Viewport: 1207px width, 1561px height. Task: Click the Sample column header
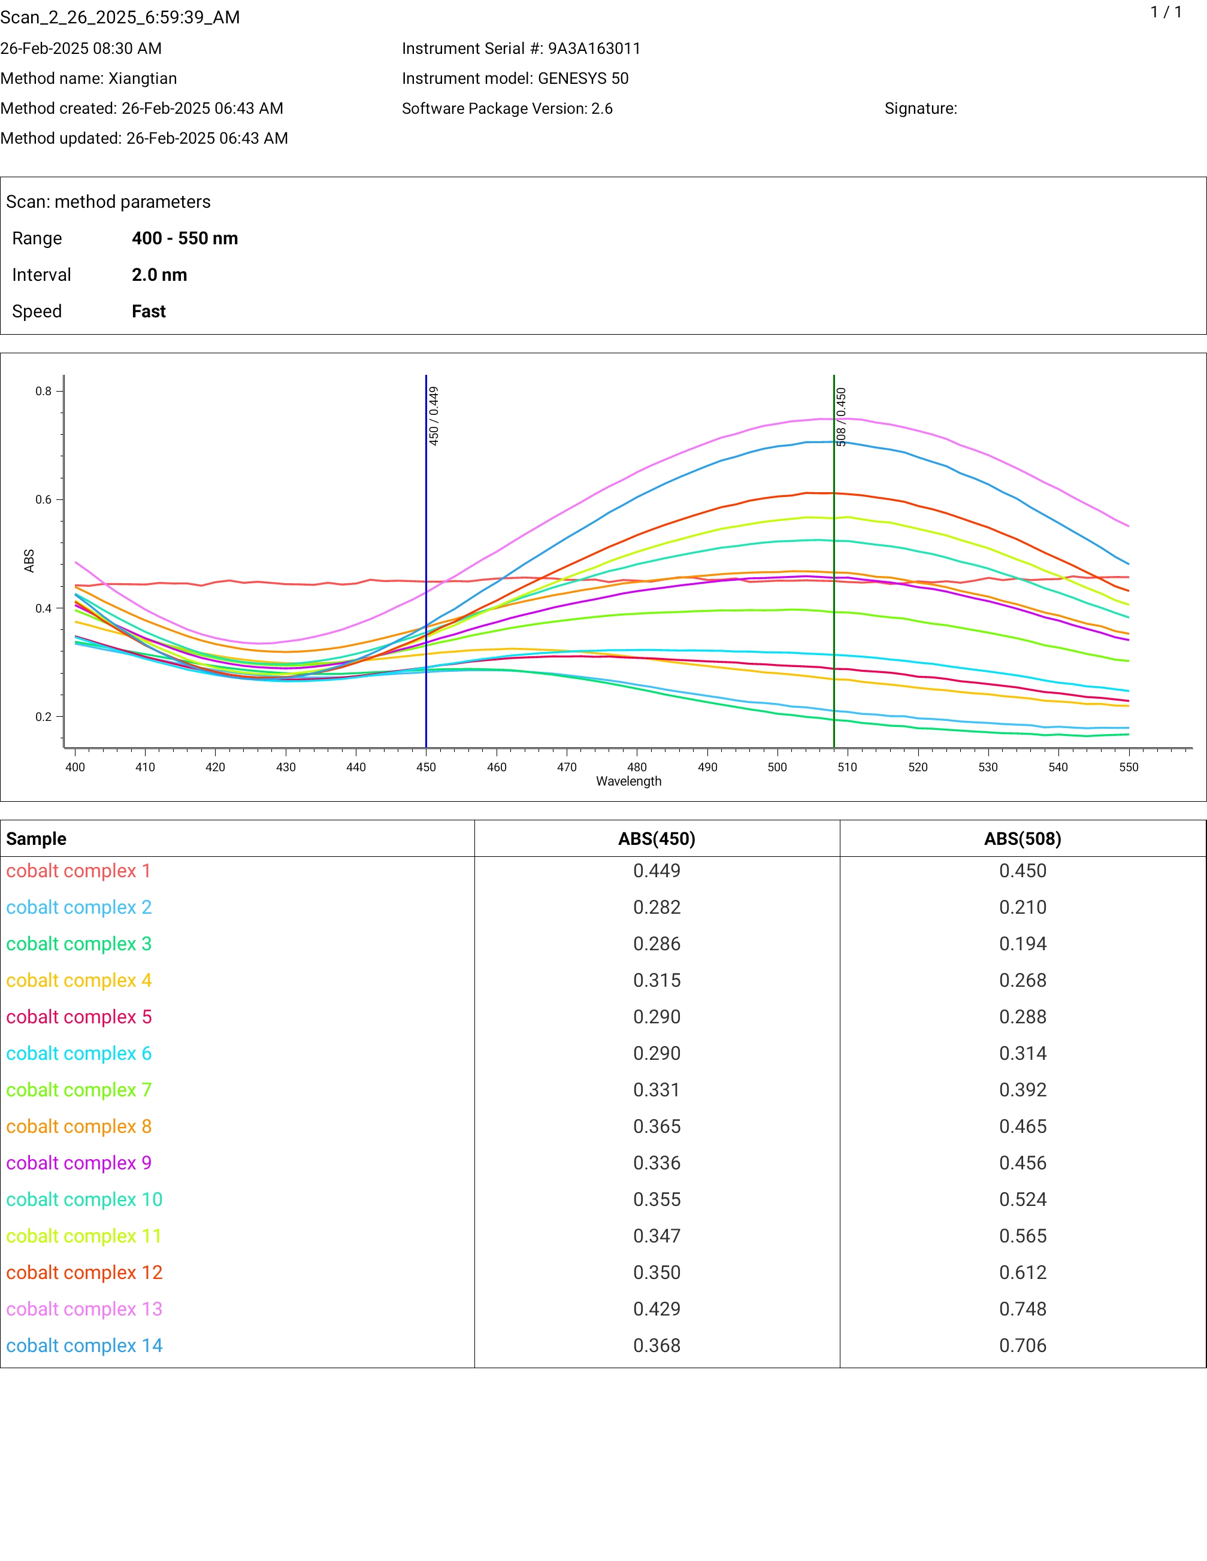coord(37,838)
